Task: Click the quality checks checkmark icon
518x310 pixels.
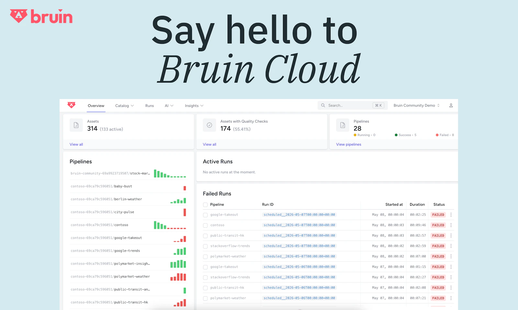Action: click(x=209, y=125)
